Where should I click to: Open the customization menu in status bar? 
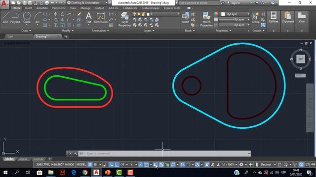click(x=313, y=165)
